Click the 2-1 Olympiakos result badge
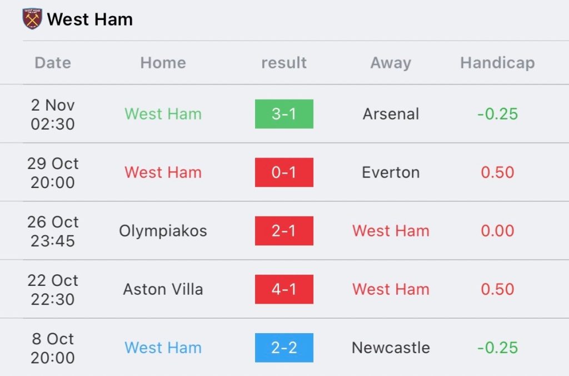The height and width of the screenshot is (376, 569). [284, 231]
